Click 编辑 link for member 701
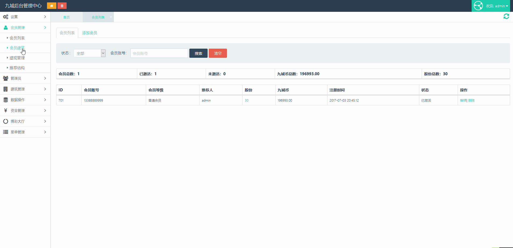 [x=463, y=100]
